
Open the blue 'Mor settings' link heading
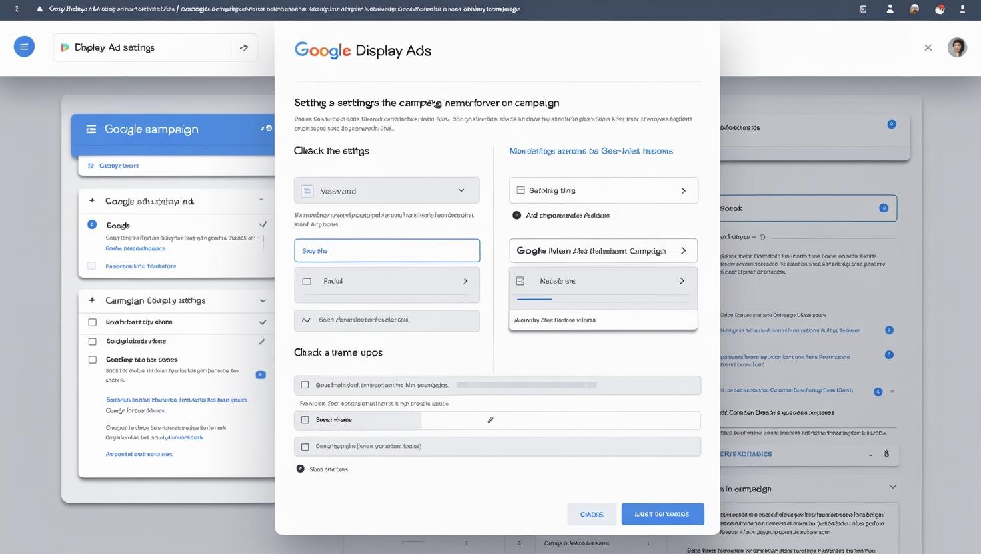pyautogui.click(x=591, y=151)
